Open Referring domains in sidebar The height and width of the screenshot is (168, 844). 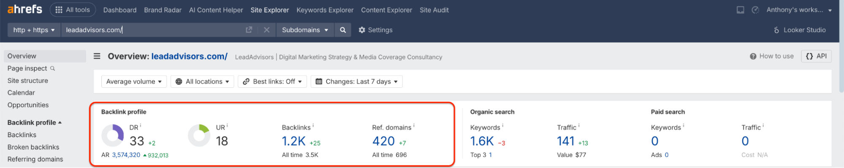(35, 159)
